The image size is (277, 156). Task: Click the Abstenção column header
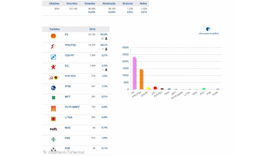coord(109,4)
